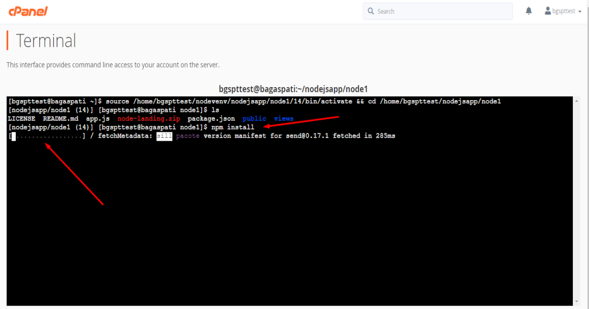The image size is (589, 309).
Task: Click app.js in the terminal listing
Action: (98, 119)
